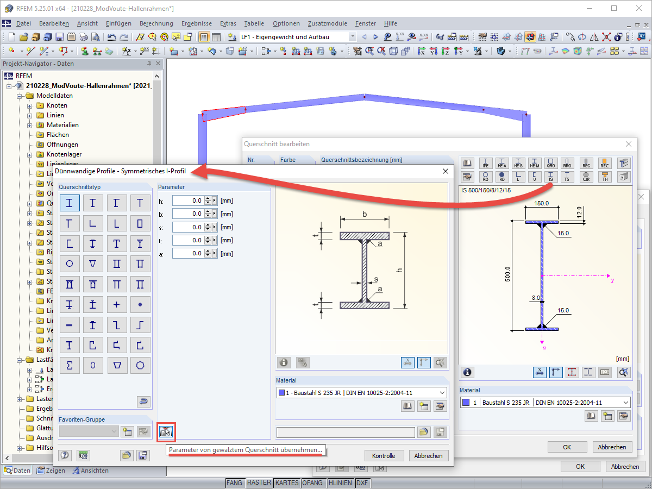
Task: Open the Favoriten-Gruppe dropdown
Action: [x=89, y=431]
